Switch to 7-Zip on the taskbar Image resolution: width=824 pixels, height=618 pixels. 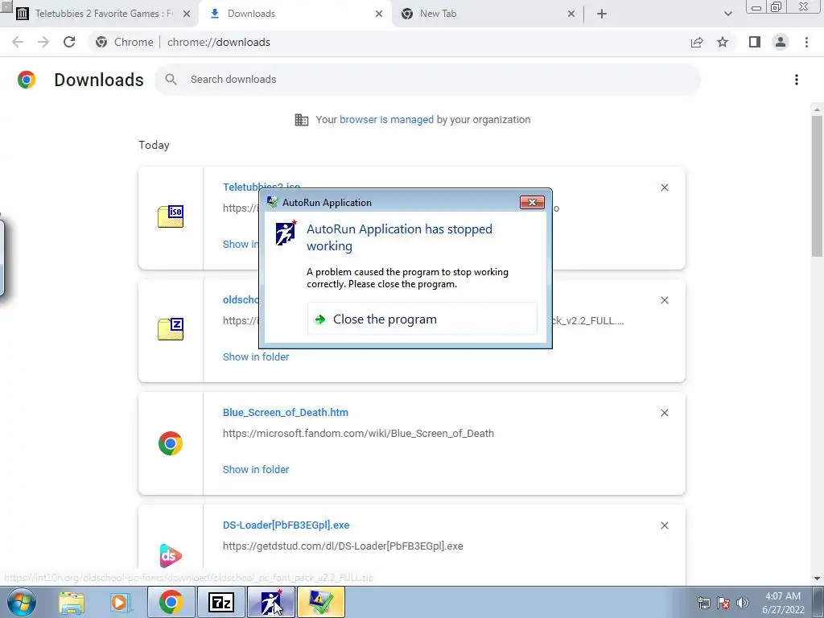[220, 602]
